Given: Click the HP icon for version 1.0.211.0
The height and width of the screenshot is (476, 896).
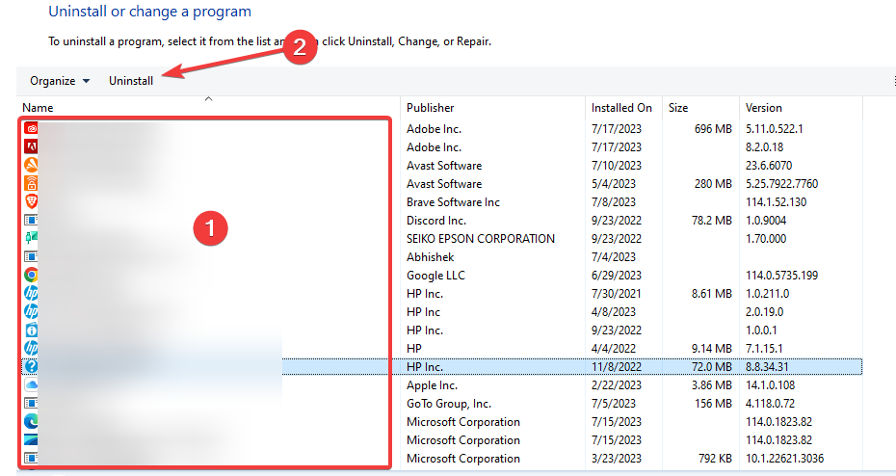Looking at the screenshot, I should (31, 293).
